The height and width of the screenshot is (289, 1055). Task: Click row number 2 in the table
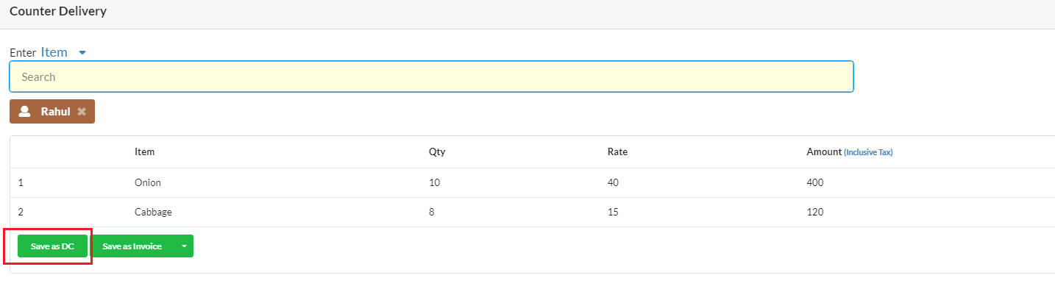(x=21, y=212)
